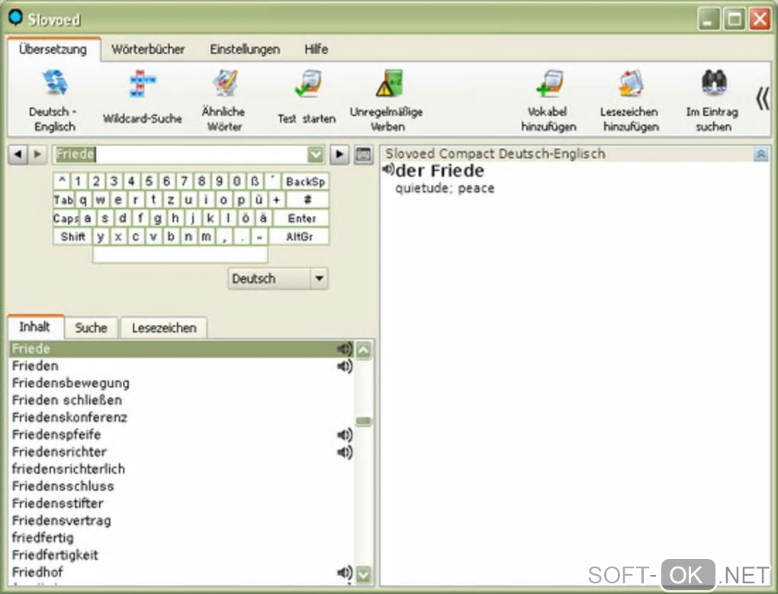The height and width of the screenshot is (594, 778).
Task: Start the test with Test starten
Action: 307,97
